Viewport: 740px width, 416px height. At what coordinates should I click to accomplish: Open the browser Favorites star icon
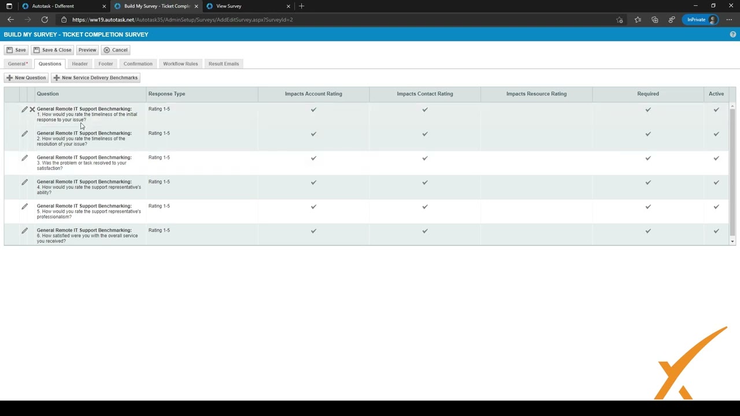coord(638,20)
